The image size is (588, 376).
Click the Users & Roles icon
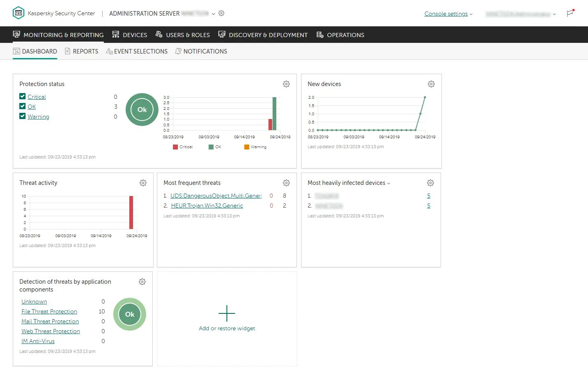coord(159,34)
